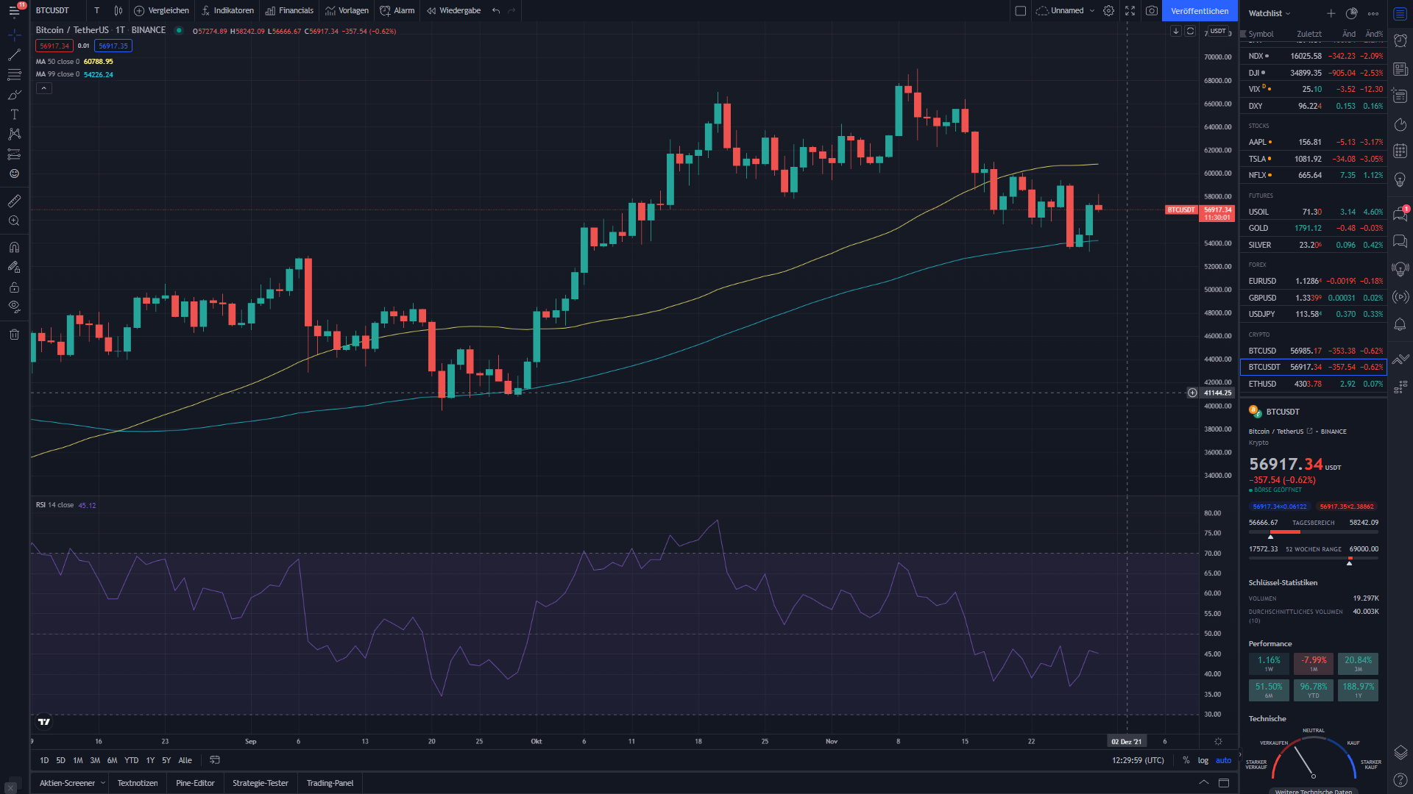
Task: Click the trash remove drawings icon
Action: (x=14, y=335)
